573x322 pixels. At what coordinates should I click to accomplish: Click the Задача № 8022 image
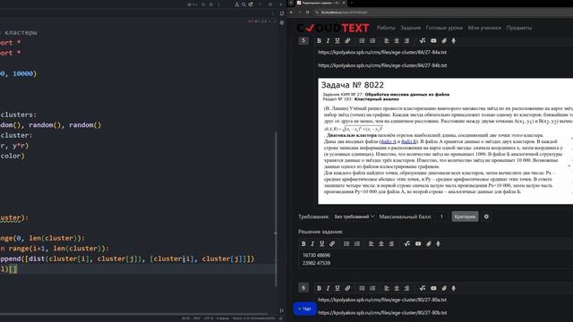pos(446,141)
